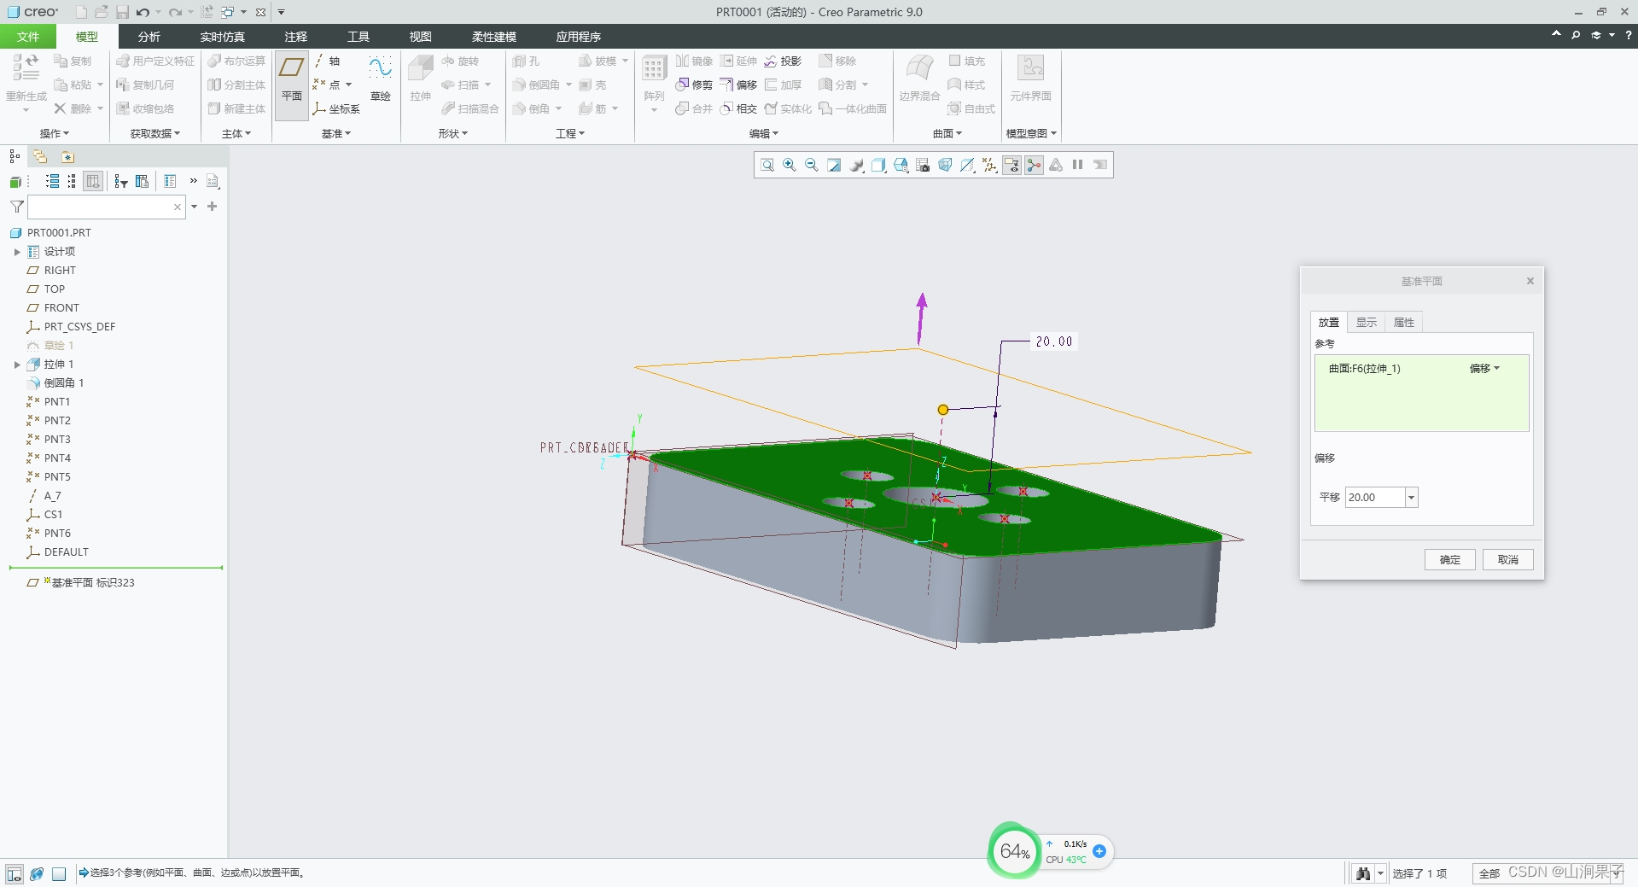
Task: Click the Zoom Out magnifier icon
Action: 812,165
